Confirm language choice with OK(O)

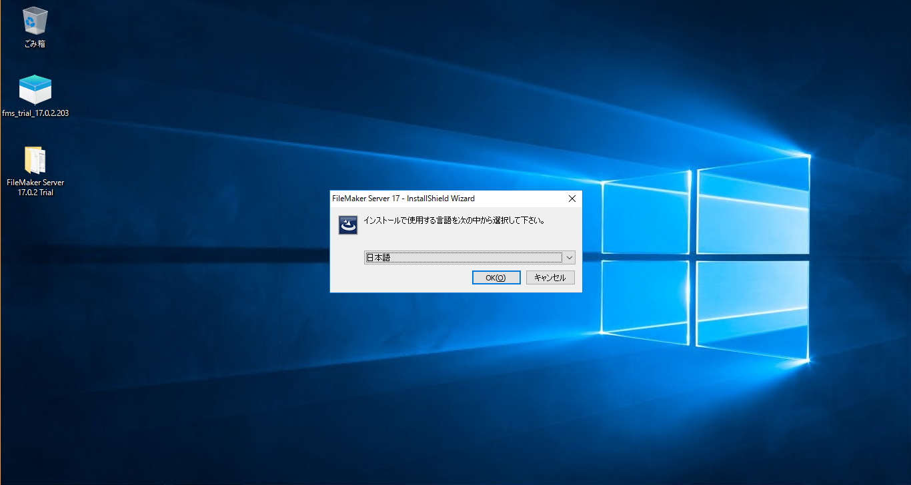496,277
